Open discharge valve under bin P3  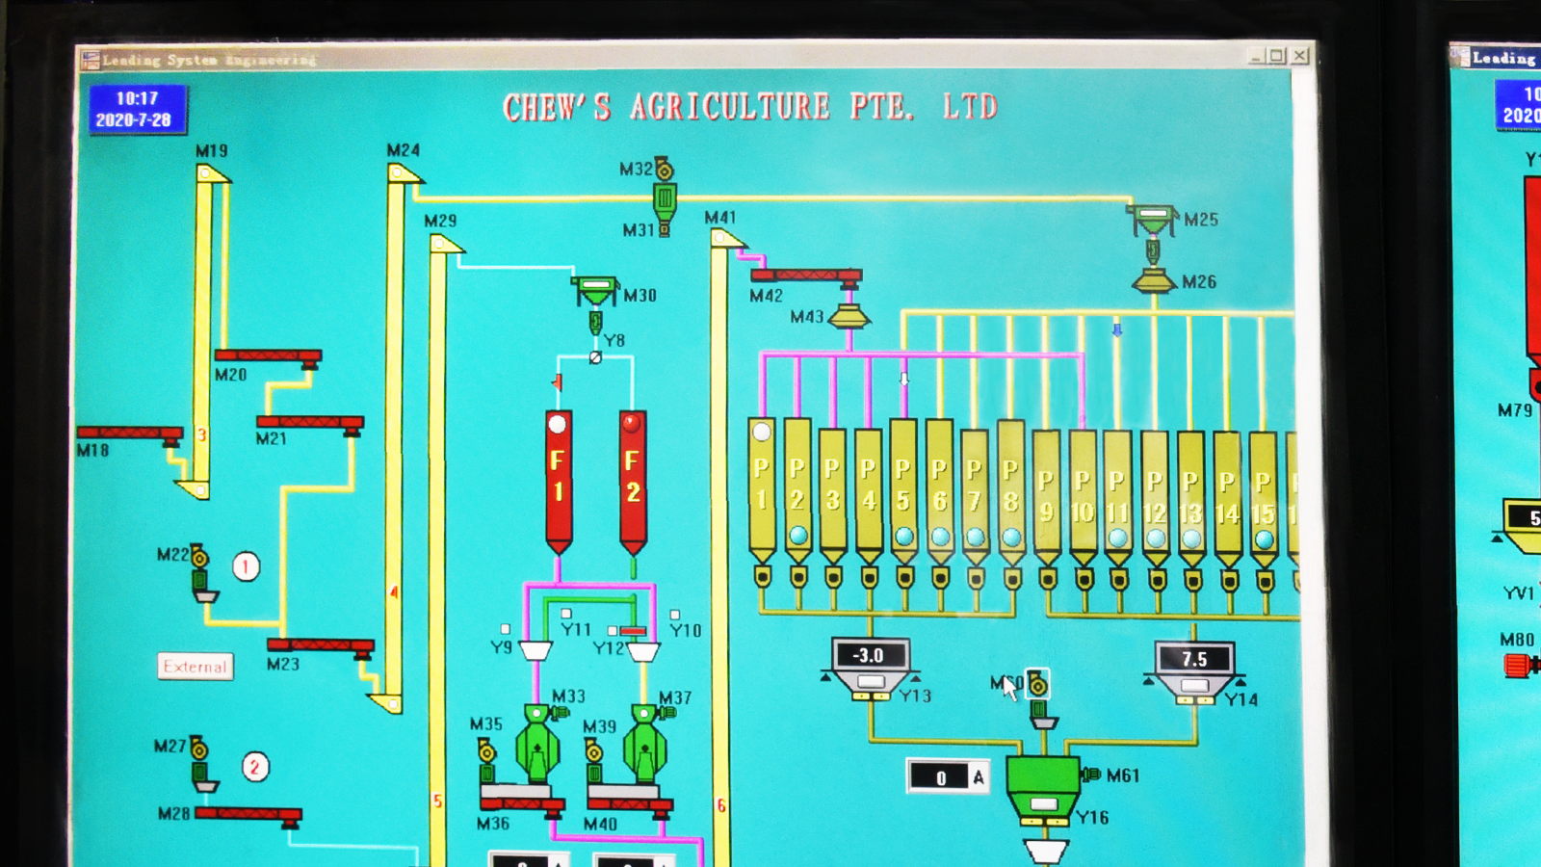pos(834,577)
